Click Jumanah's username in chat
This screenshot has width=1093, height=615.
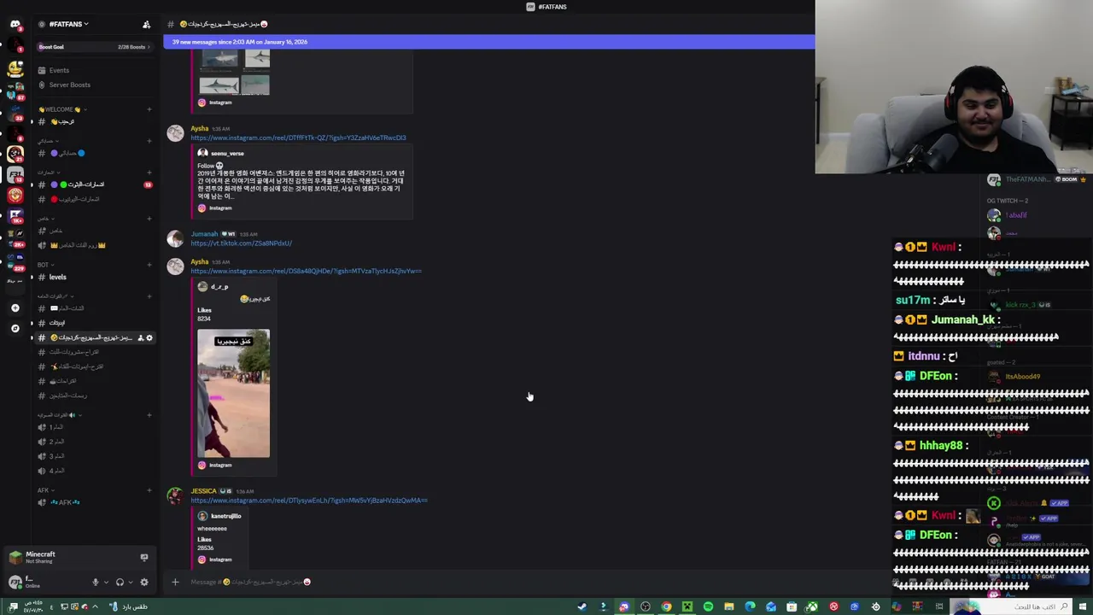click(204, 234)
